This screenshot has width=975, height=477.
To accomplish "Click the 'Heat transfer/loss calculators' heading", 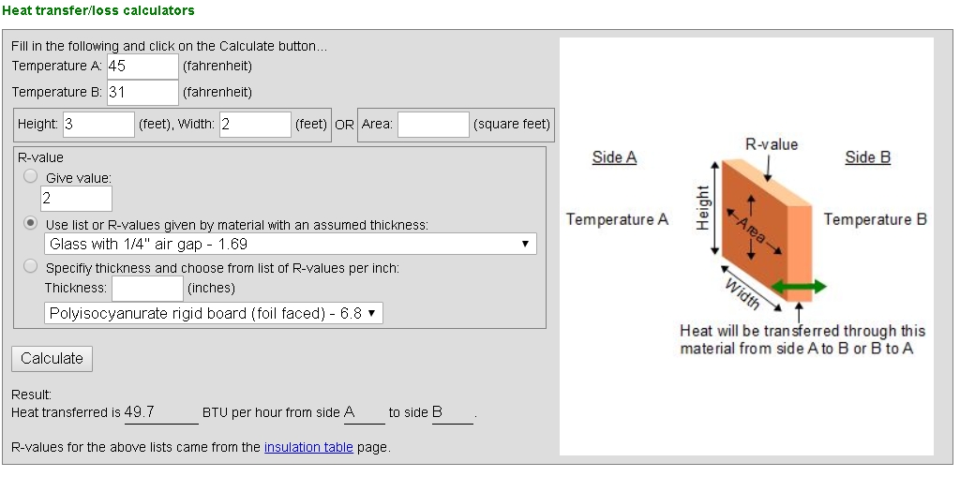I will point(97,10).
